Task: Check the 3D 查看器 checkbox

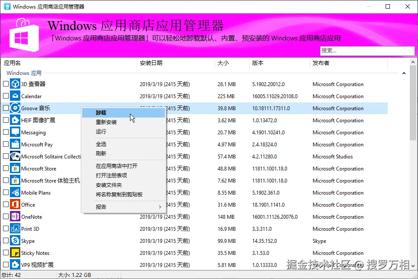Action: click(x=6, y=84)
